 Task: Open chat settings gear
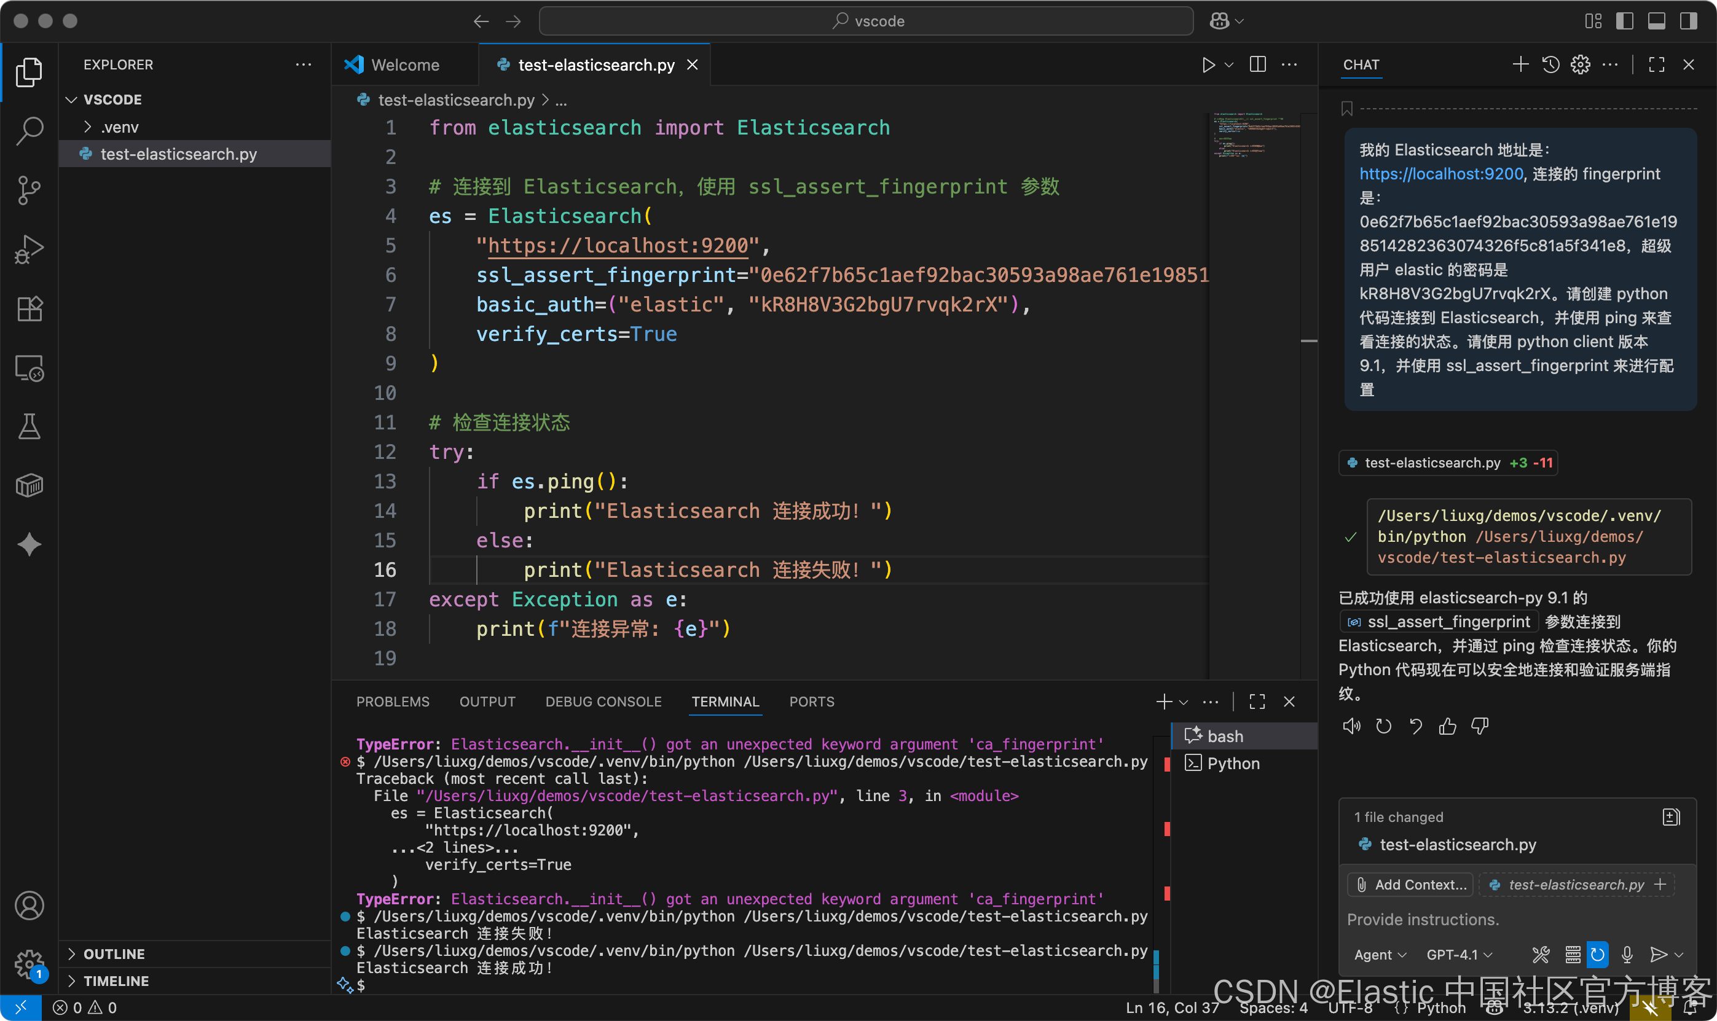pos(1580,65)
